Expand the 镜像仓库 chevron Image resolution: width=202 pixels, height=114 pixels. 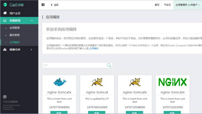coord(32,49)
